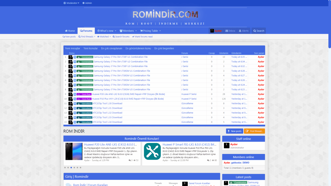Click Aydar's avatar in Staff online
Viewport: 331px width, 186px height.
click(x=227, y=146)
